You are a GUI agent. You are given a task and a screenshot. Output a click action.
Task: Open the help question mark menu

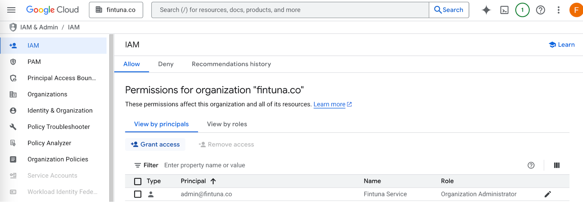pos(540,10)
